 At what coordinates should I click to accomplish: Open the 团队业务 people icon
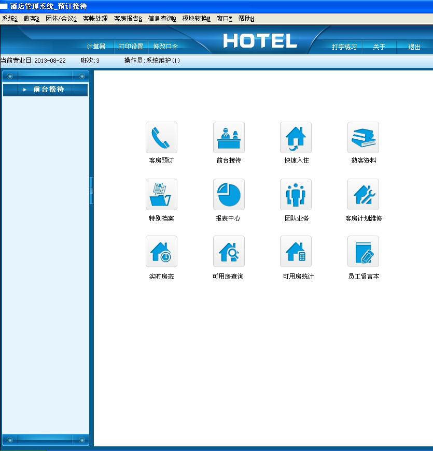coord(296,195)
